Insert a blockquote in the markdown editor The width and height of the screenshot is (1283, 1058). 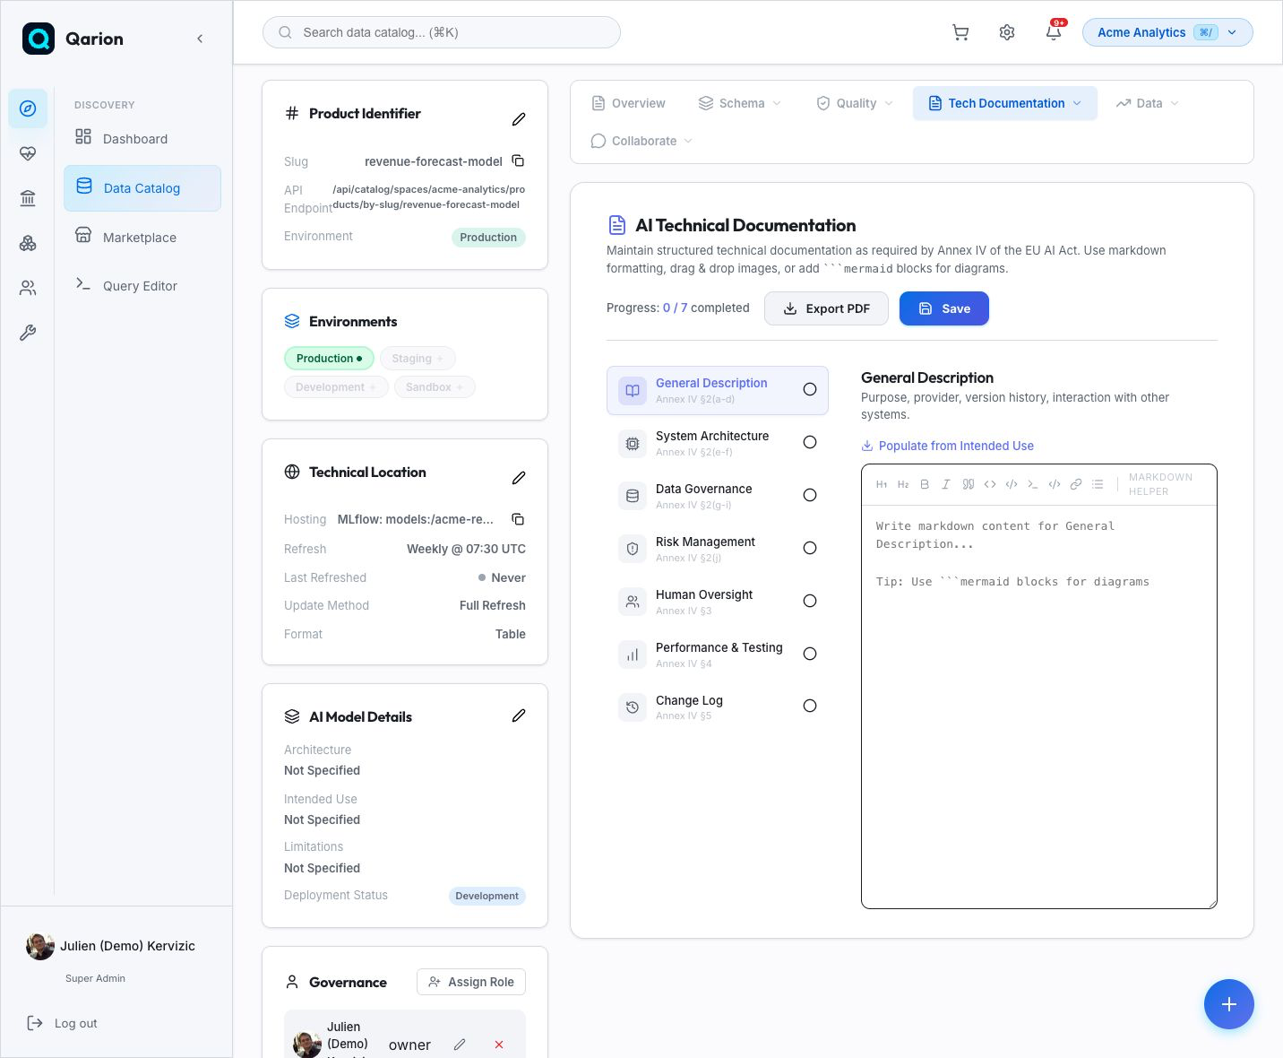969,484
